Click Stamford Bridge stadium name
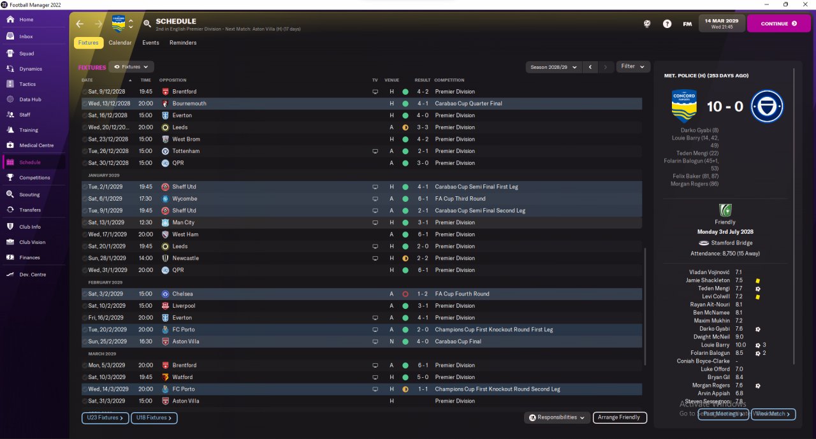The image size is (816, 439). pyautogui.click(x=731, y=243)
